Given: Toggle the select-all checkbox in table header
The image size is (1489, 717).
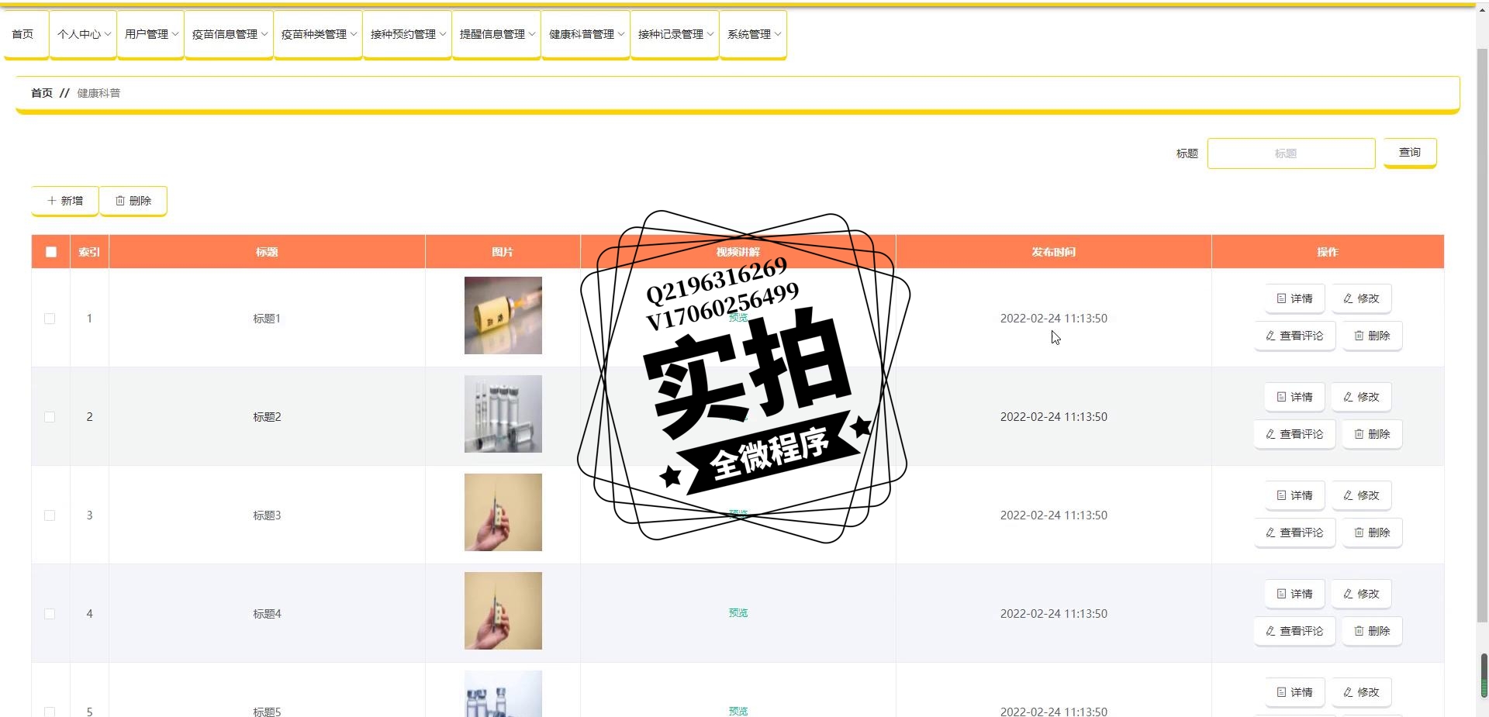Looking at the screenshot, I should [51, 252].
